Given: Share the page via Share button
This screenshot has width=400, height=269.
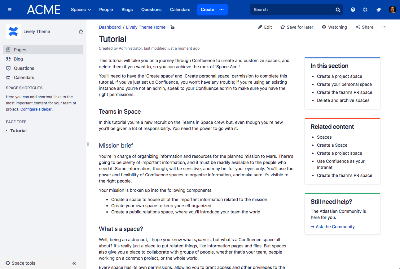Looking at the screenshot, I should coord(365,27).
